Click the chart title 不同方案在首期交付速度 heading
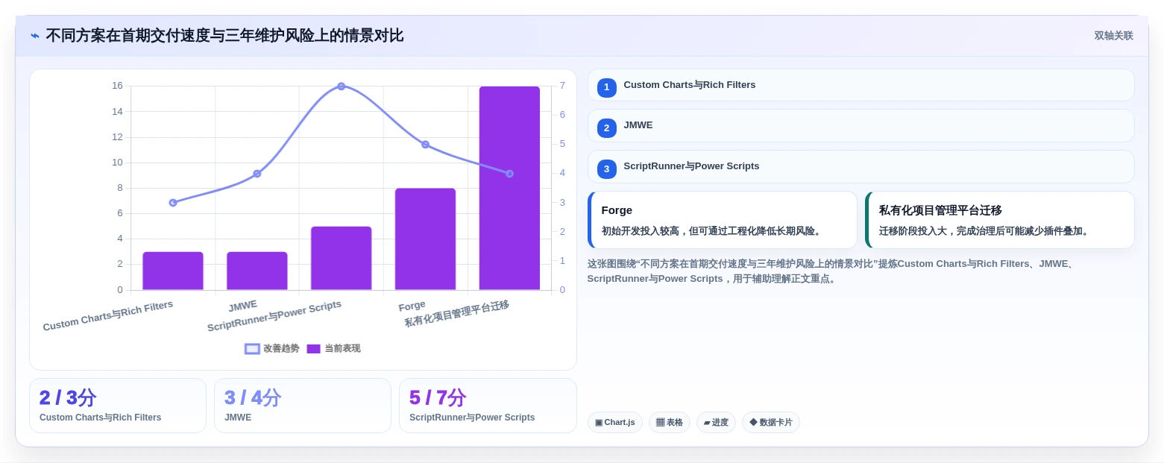This screenshot has width=1164, height=463. [224, 36]
